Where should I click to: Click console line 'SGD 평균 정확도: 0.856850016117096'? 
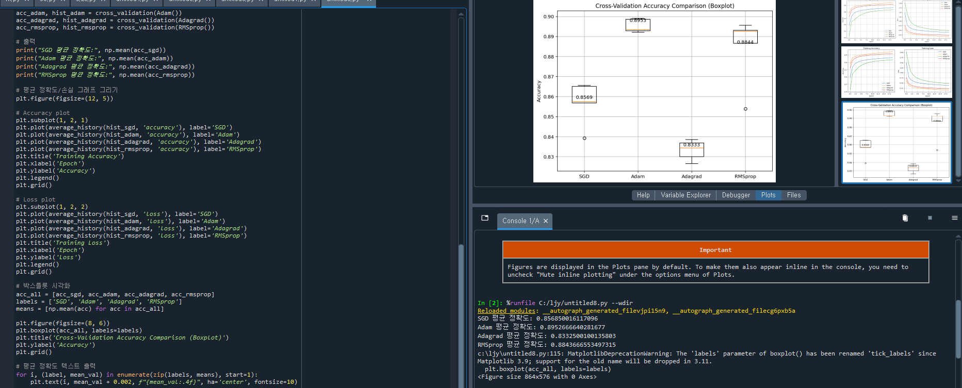click(x=537, y=318)
